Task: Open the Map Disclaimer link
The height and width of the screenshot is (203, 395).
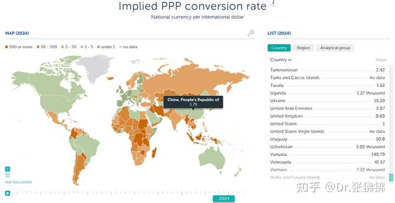Action: coord(19,182)
